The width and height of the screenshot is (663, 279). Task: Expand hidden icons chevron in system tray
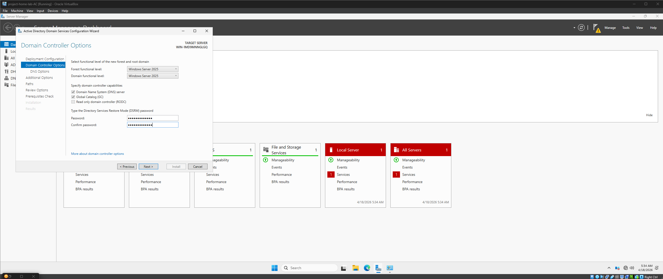609,268
